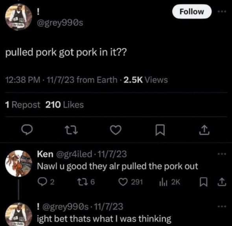This screenshot has height=226, width=232.
Task: Open Ken's profile avatar
Action: tap(18, 163)
